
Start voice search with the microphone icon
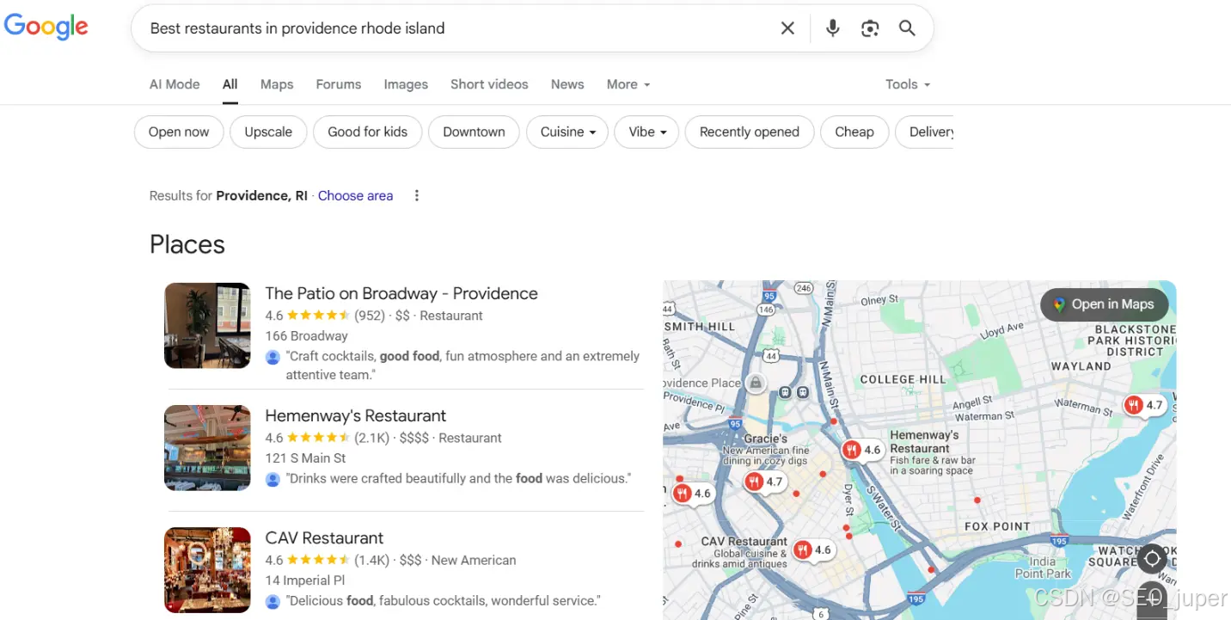click(x=832, y=28)
